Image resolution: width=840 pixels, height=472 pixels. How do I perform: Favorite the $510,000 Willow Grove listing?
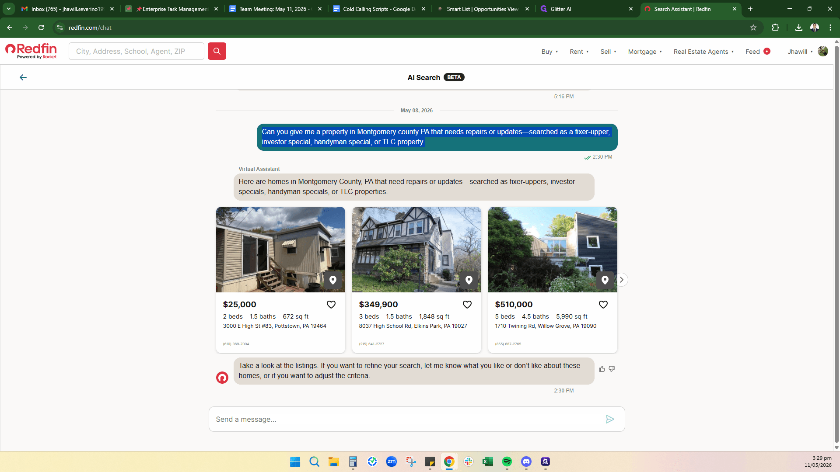point(603,305)
